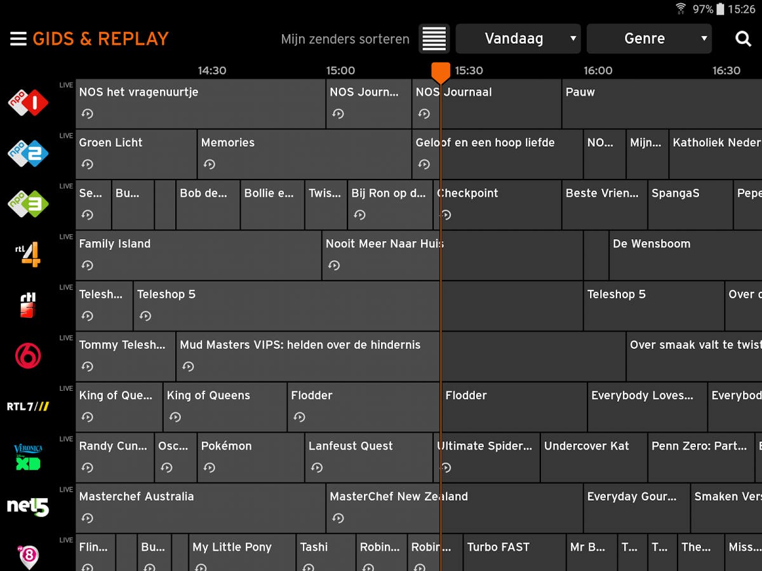Viewport: 762px width, 571px height.
Task: Open the Tashi programme
Action: tap(325, 553)
